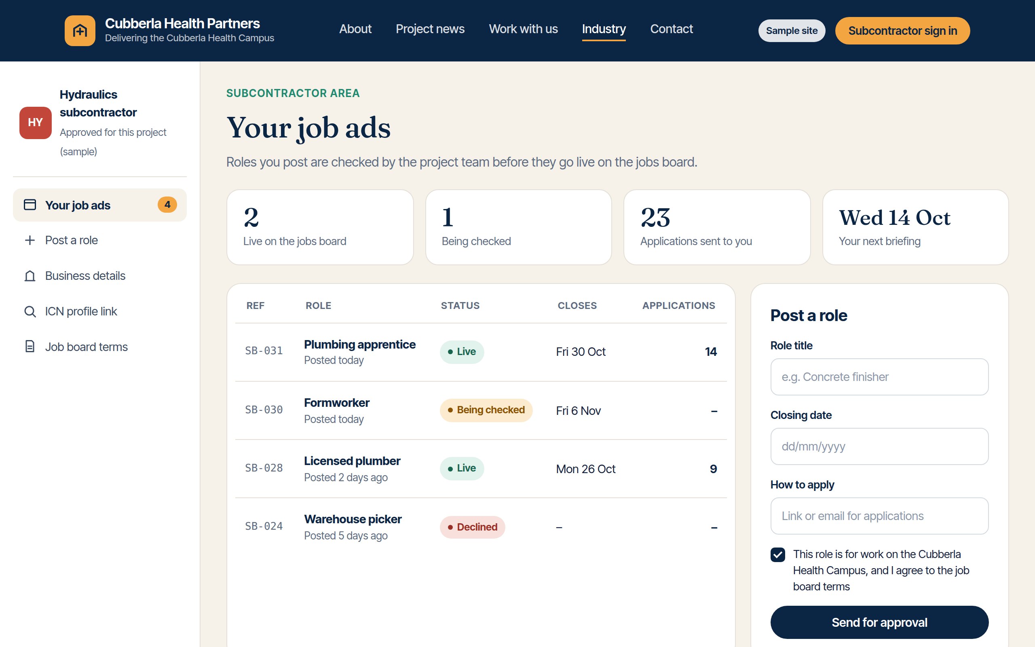Click the Licensed plumber role title
The width and height of the screenshot is (1035, 647).
(x=352, y=461)
